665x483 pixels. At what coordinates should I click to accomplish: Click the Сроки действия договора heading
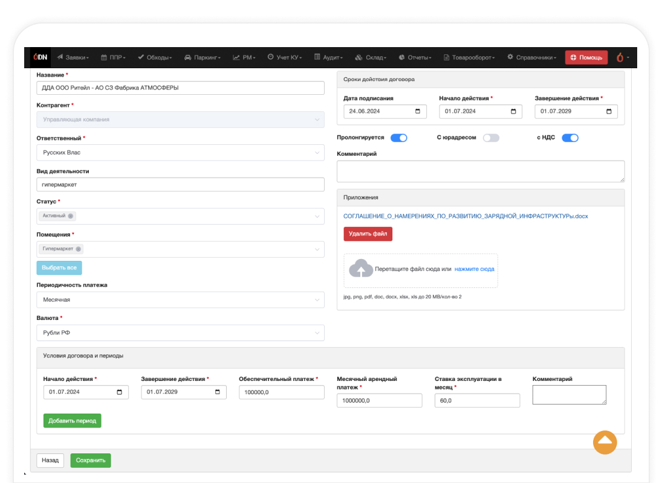point(378,79)
